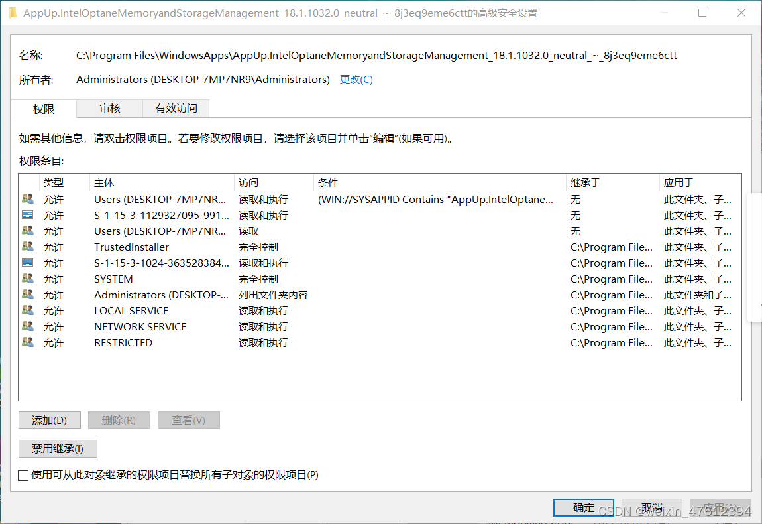The image size is (762, 524).
Task: Click the 继承于 column header
Action: click(613, 183)
